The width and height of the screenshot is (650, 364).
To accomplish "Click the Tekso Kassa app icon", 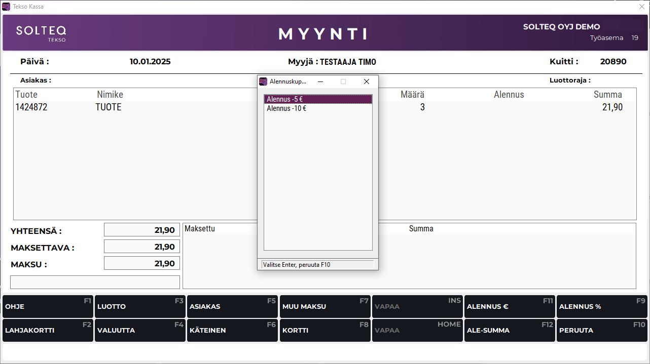I will point(6,7).
